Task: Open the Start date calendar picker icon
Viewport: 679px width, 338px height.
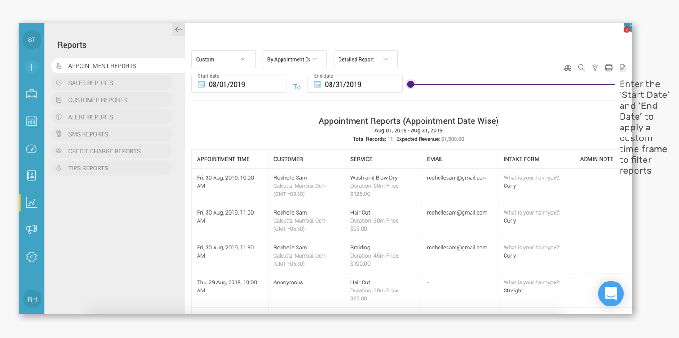Action: coord(201,84)
